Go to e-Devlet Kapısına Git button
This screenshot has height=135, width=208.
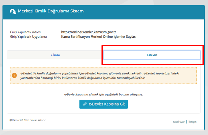pos(104,104)
